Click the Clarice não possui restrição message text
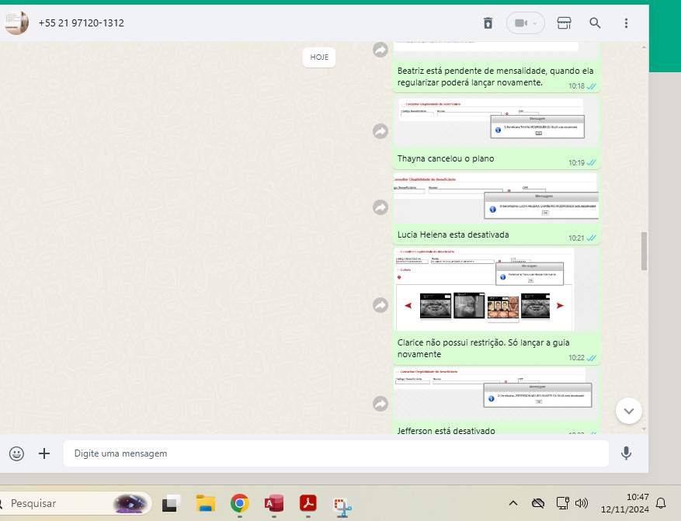The width and height of the screenshot is (681, 521). [x=484, y=349]
